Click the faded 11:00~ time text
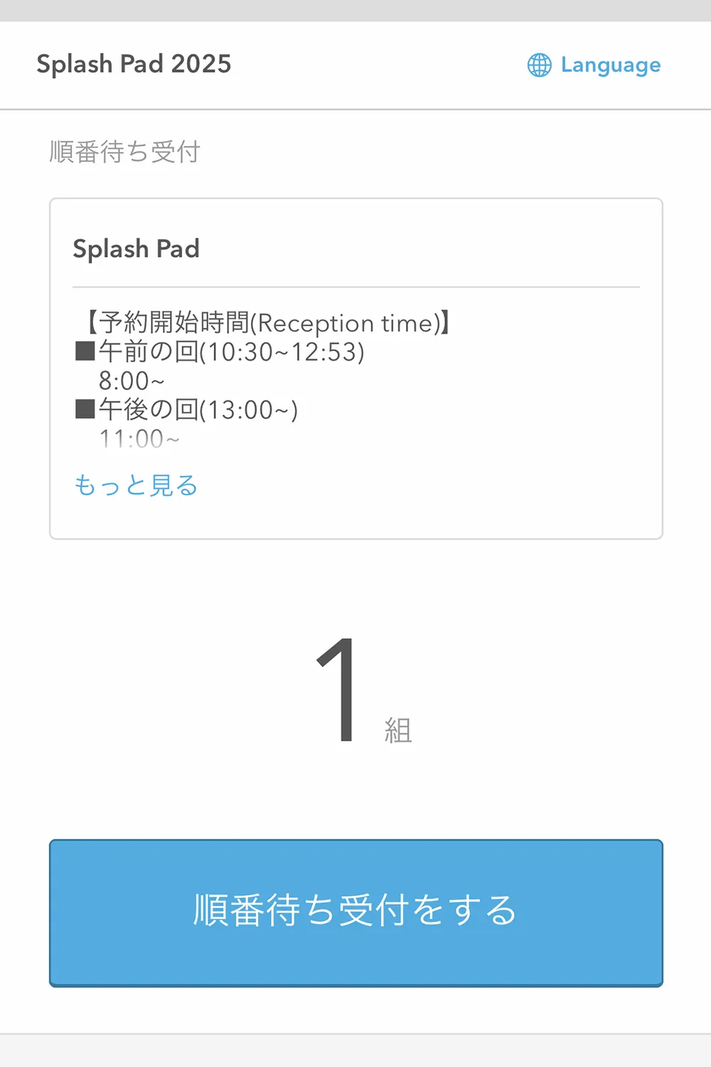This screenshot has height=1067, width=711. (139, 439)
